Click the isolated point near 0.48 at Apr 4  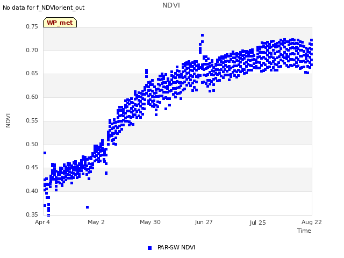(45, 153)
